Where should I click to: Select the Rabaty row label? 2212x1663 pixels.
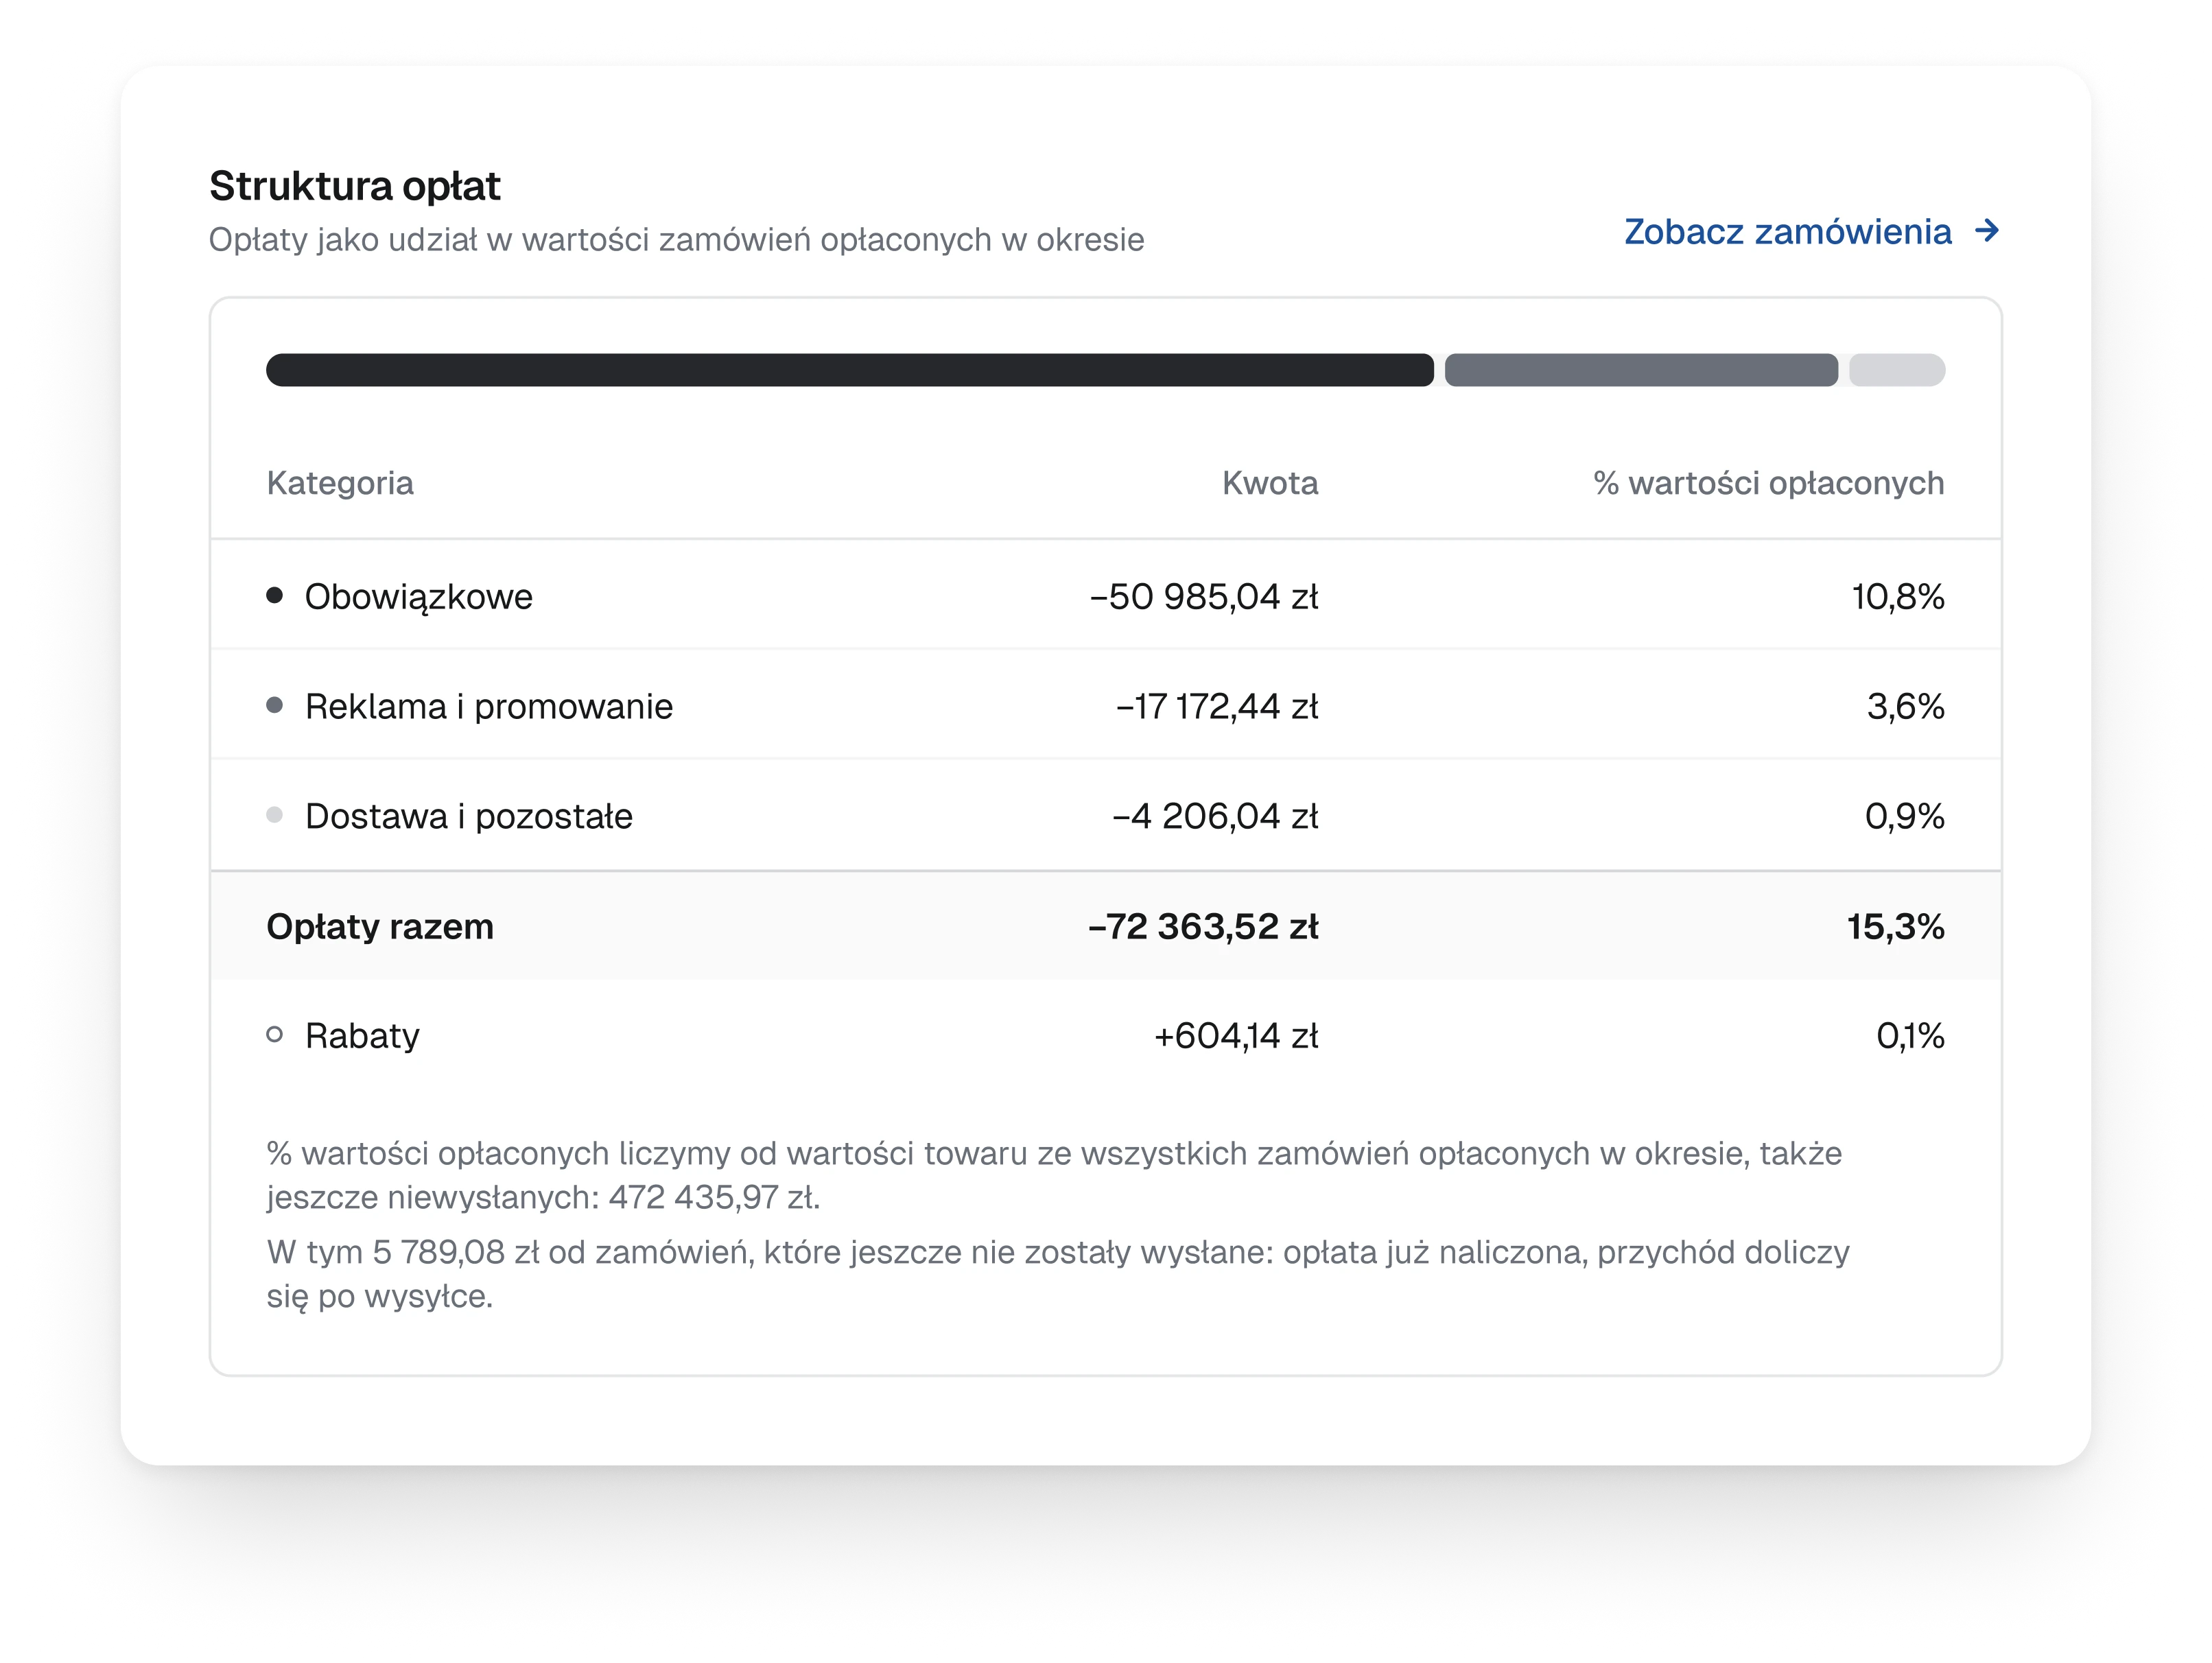coord(362,1036)
